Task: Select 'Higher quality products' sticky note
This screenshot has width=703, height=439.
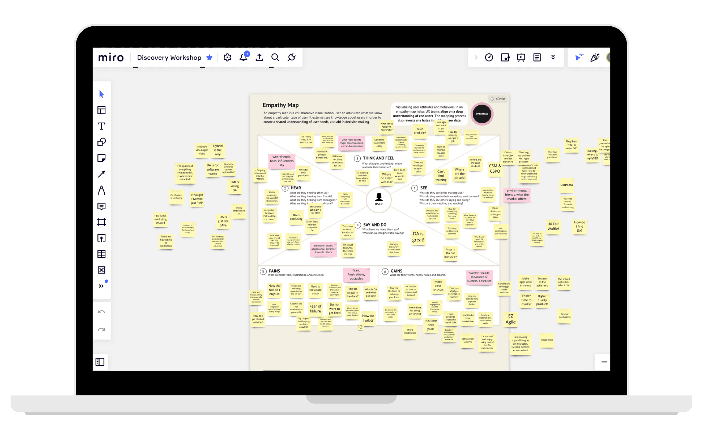Action: [542, 300]
